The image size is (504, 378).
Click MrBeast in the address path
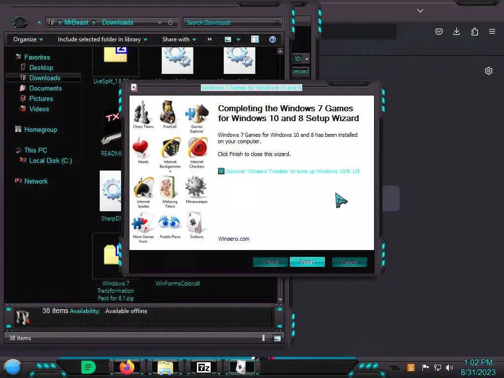(76, 22)
